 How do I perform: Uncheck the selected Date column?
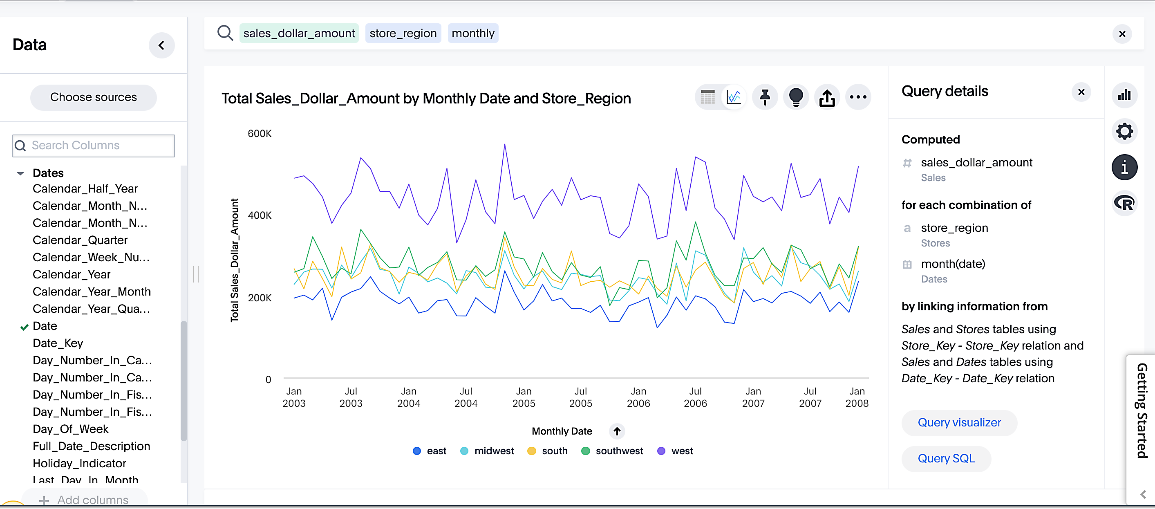click(45, 326)
